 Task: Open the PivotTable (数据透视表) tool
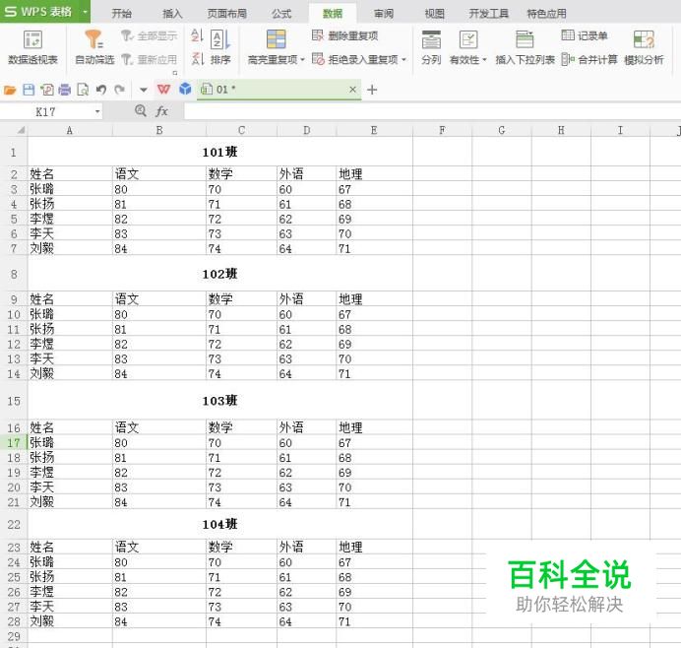(x=32, y=48)
